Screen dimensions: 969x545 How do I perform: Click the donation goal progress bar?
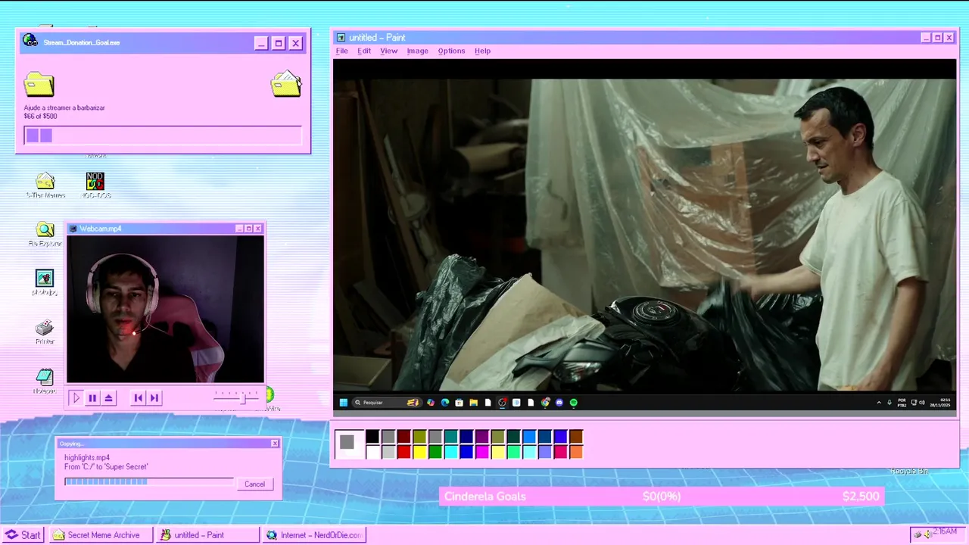pos(163,135)
